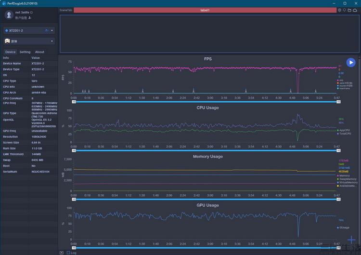Viewport: 361px width, 255px height.
Task: Click the FPS chart timeline range slider
Action: click(x=206, y=102)
